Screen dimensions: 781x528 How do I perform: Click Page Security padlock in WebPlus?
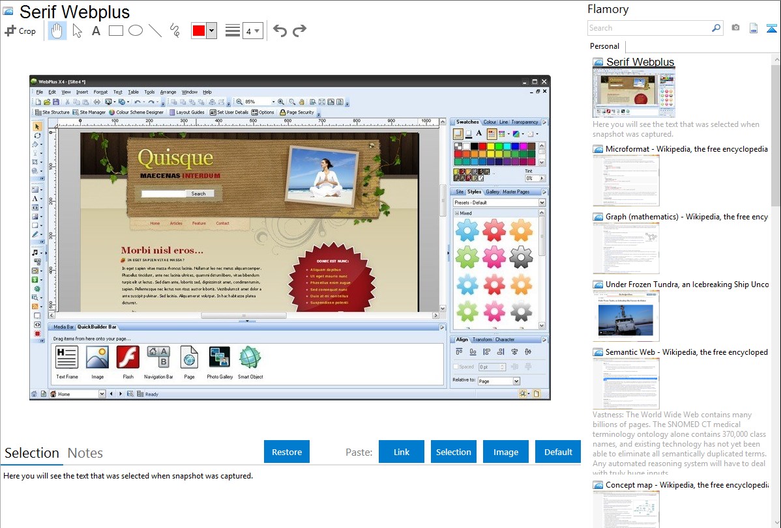(297, 113)
